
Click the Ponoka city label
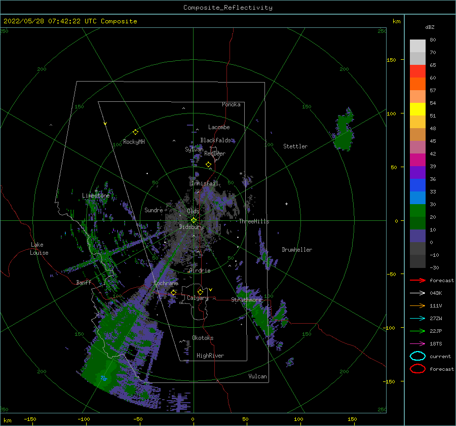point(231,104)
